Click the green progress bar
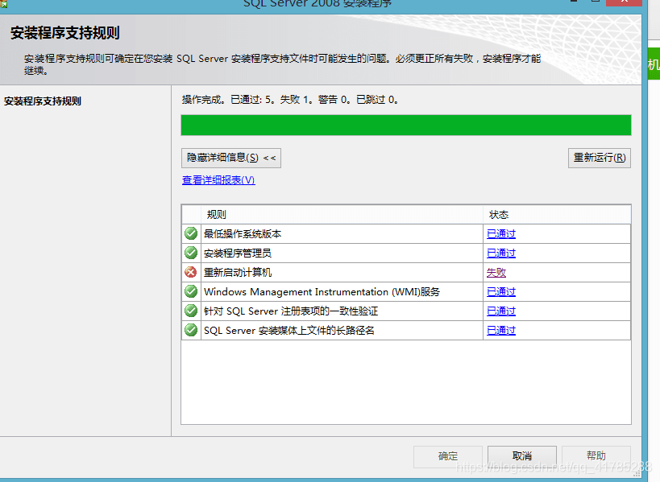The width and height of the screenshot is (660, 482). (406, 126)
